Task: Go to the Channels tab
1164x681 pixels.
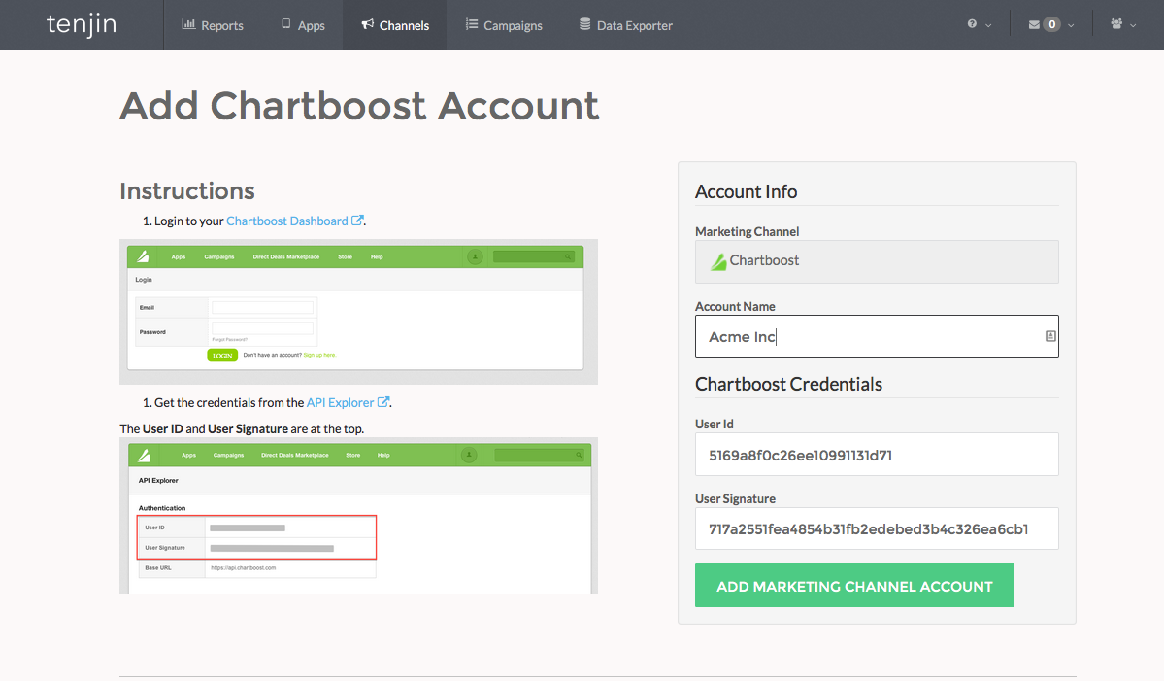Action: point(395,25)
